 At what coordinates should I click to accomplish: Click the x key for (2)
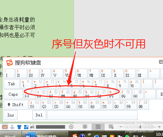coord(47,105)
